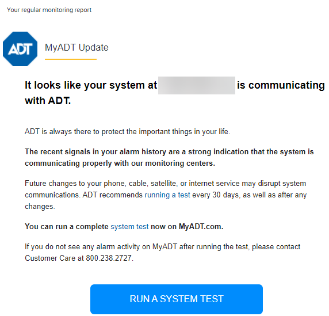Click the yellow underline below MyADT Update

pos(71,59)
